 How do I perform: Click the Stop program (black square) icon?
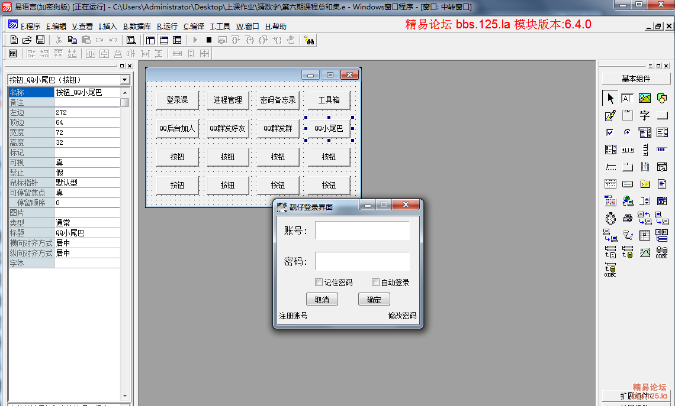(208, 40)
